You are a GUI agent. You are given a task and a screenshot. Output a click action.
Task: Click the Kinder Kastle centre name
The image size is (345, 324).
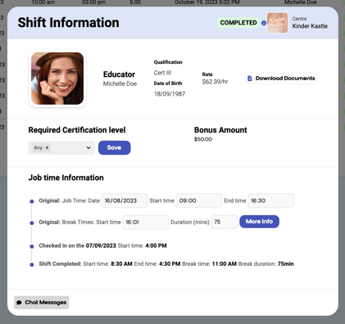310,26
